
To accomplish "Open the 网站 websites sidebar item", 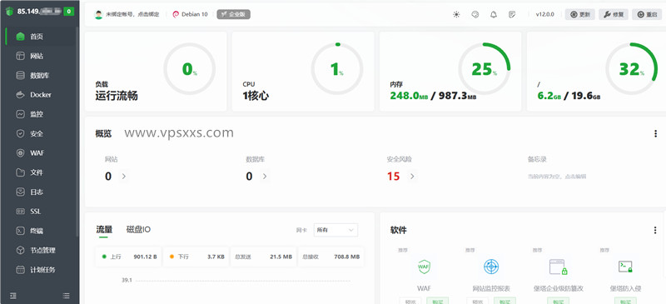I will tap(40, 56).
